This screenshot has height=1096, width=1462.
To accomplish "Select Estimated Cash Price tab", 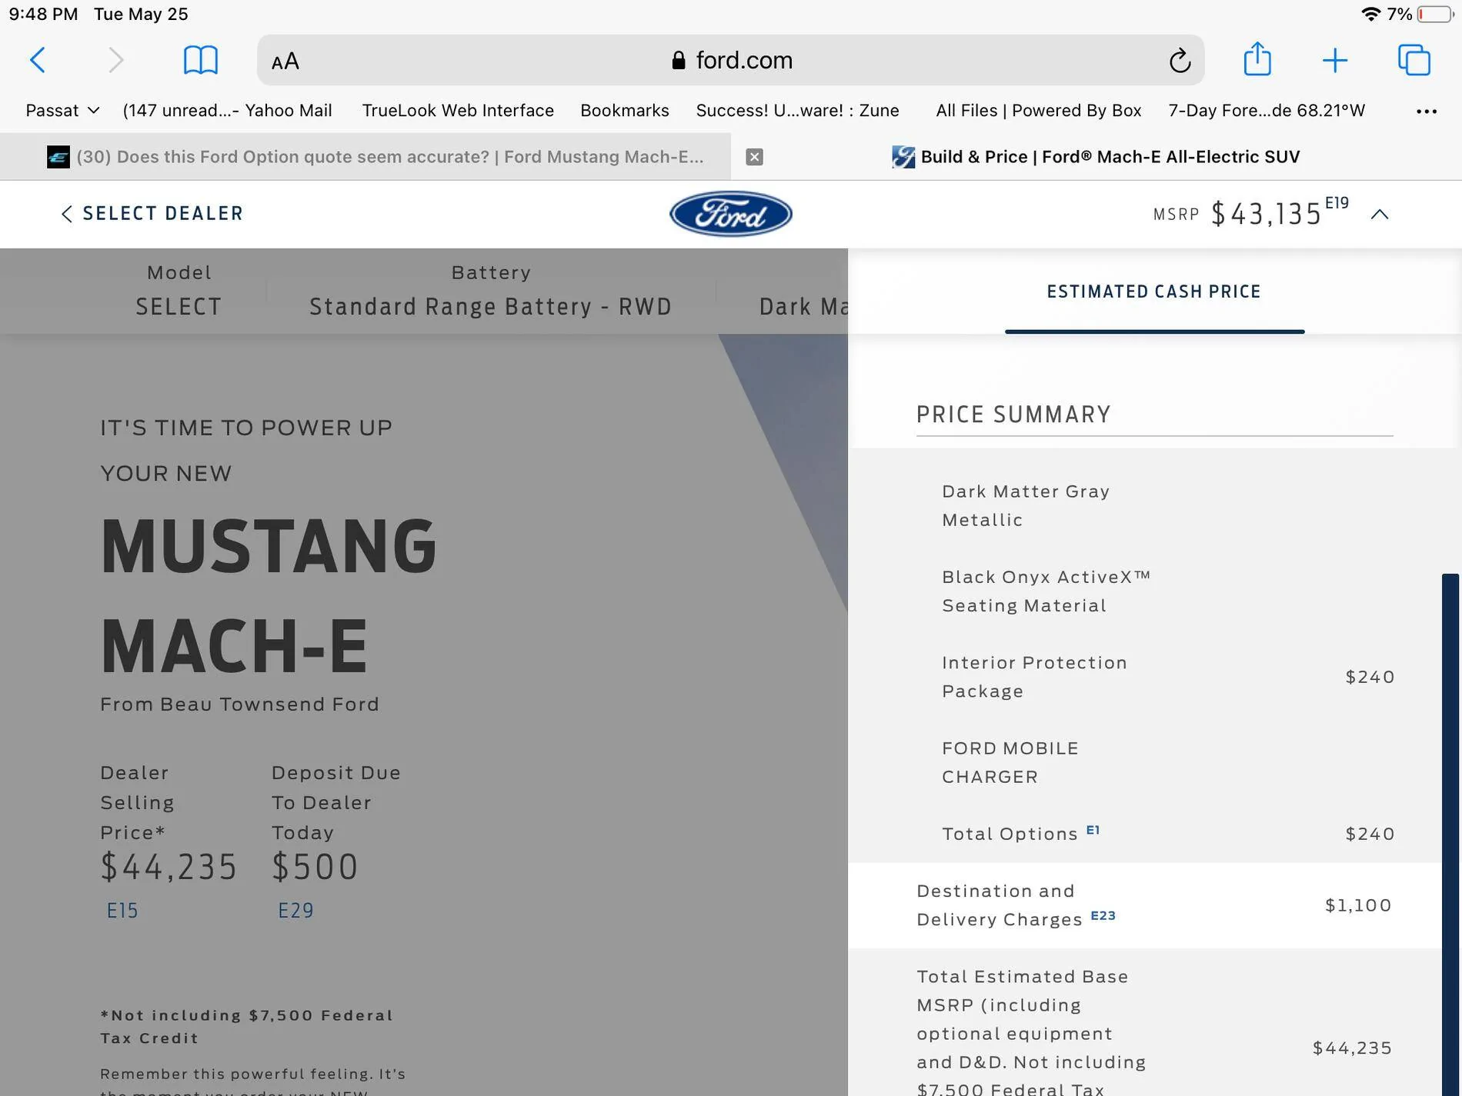I will click(x=1154, y=292).
